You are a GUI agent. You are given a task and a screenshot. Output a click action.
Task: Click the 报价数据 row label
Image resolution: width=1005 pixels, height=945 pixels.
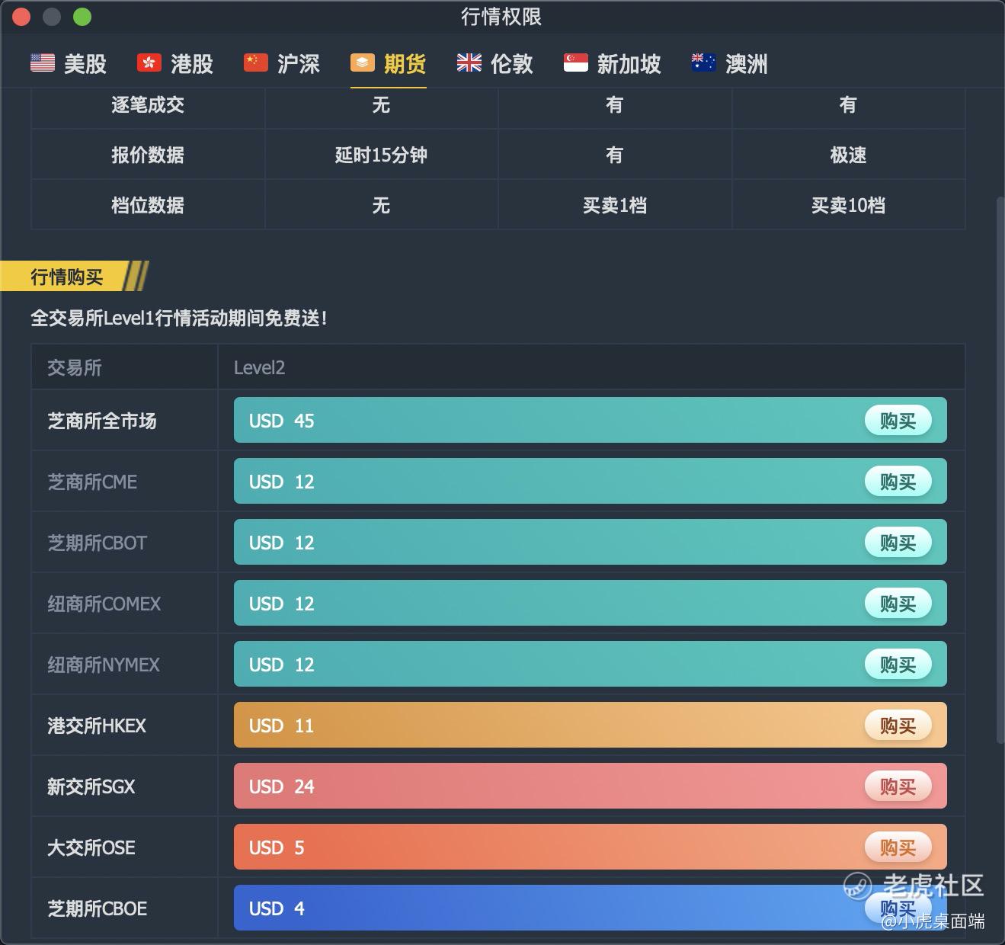click(x=148, y=155)
